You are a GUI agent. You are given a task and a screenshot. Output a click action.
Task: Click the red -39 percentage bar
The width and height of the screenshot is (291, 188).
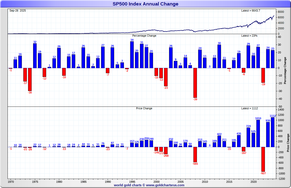click(x=195, y=83)
